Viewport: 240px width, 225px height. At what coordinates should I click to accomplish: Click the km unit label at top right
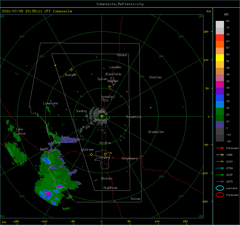[209, 11]
